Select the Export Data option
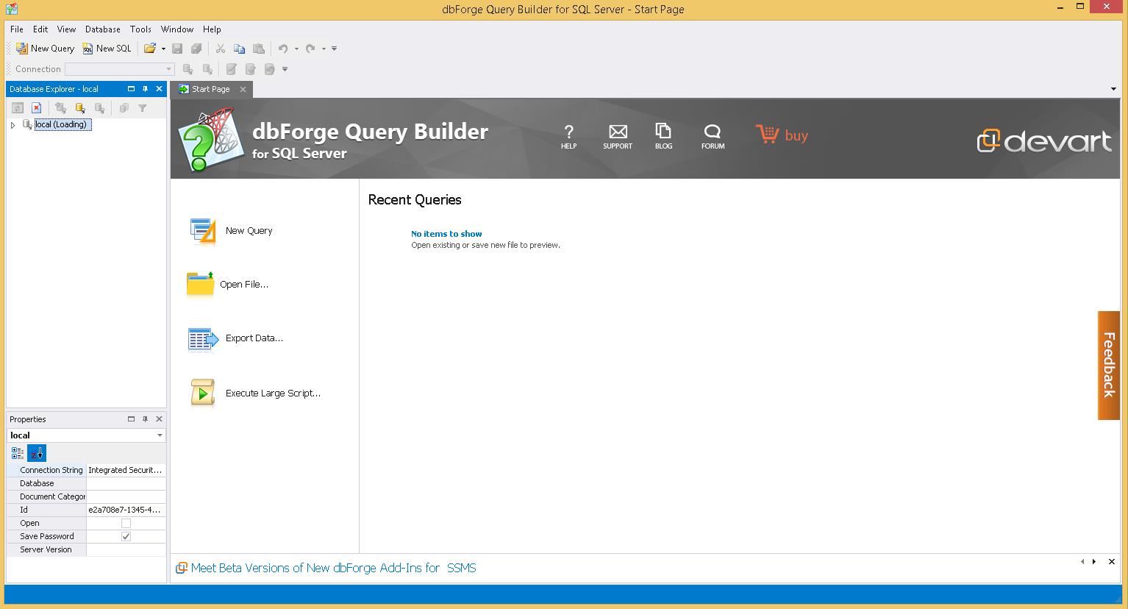 pos(254,338)
